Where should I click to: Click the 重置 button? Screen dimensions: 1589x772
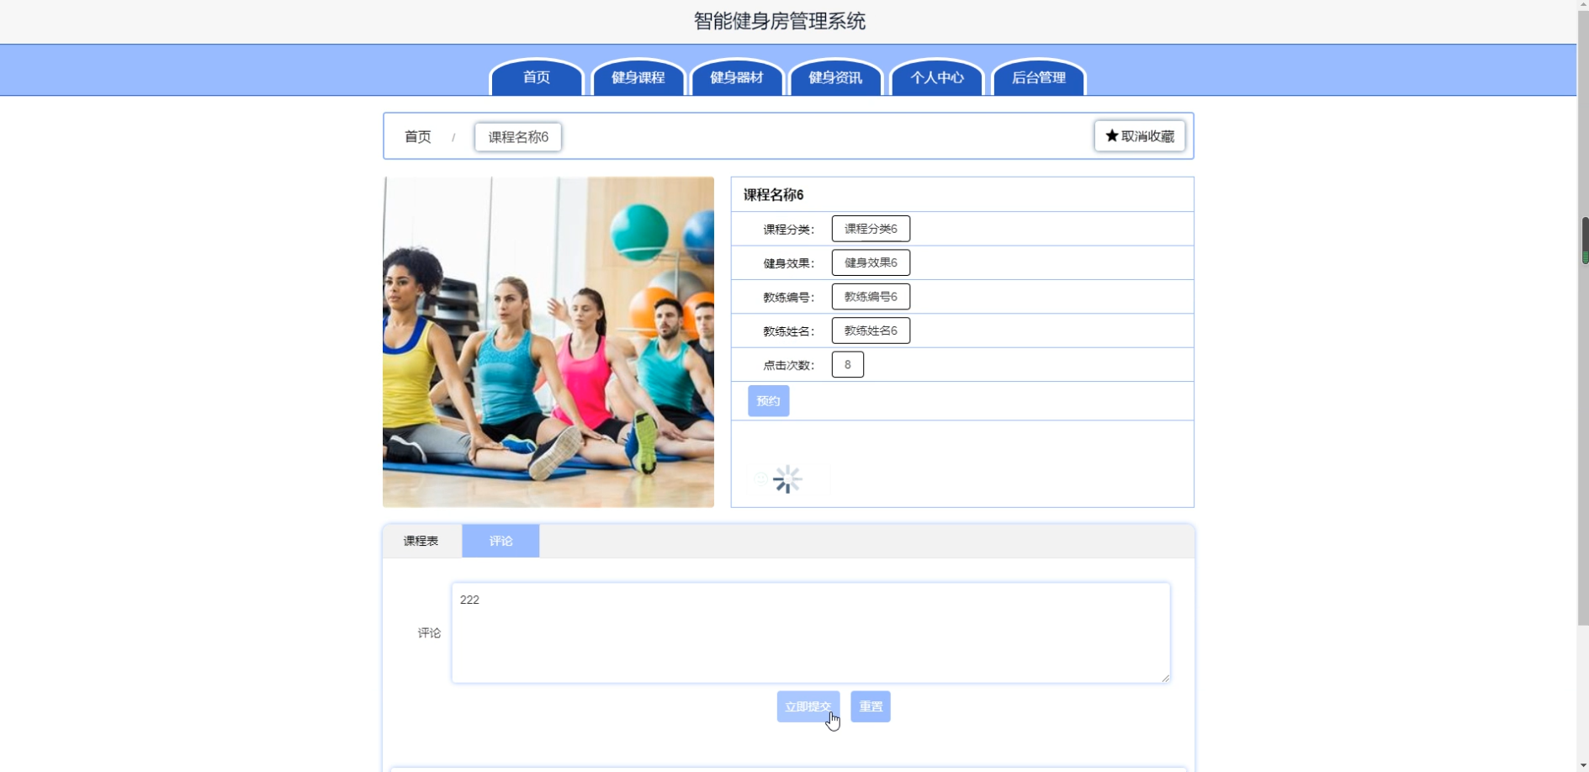click(x=871, y=706)
